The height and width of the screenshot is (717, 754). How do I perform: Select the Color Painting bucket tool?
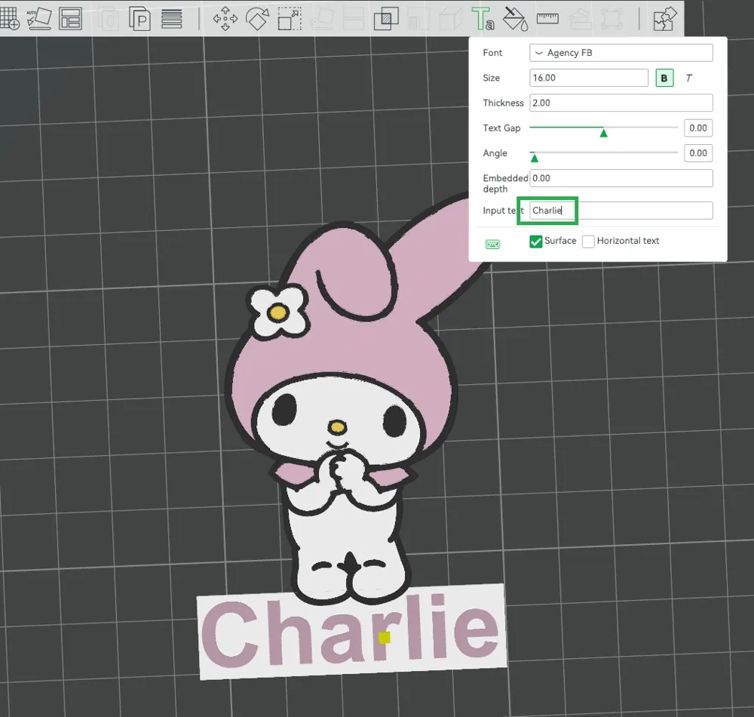pos(515,20)
